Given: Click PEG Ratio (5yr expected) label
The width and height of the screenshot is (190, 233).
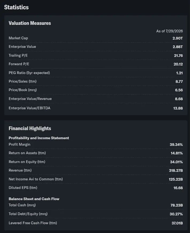Looking at the screenshot, I should (29, 73).
